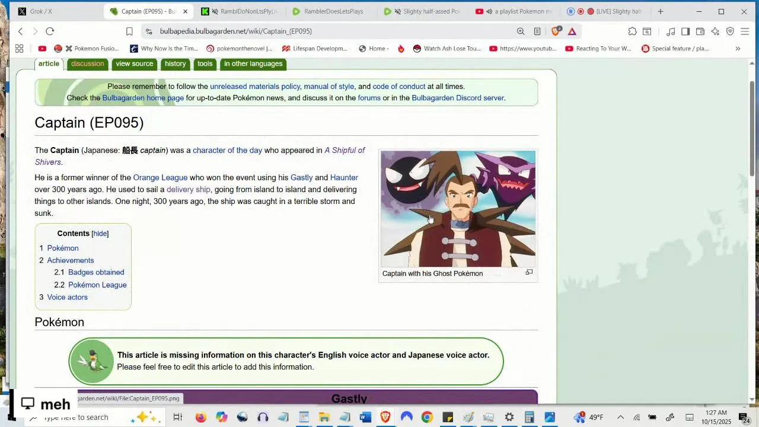
Task: Select the wiki article tab
Action: click(49, 64)
